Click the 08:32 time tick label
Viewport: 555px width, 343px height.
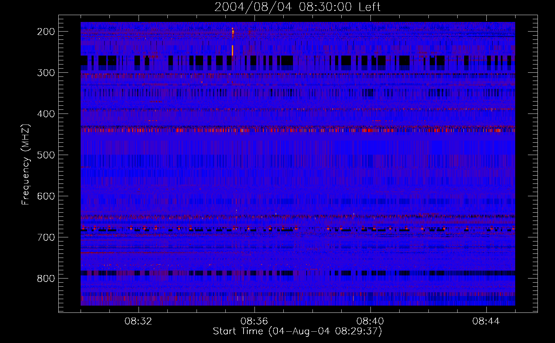coord(138,321)
